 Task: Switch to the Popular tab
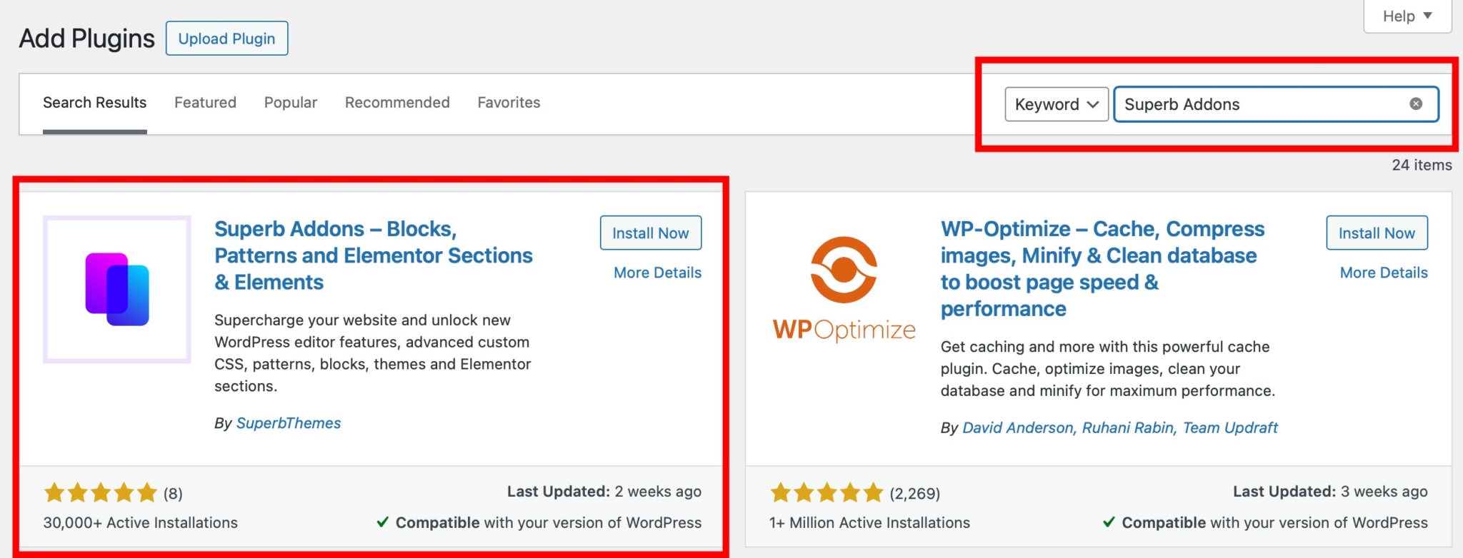pyautogui.click(x=291, y=103)
